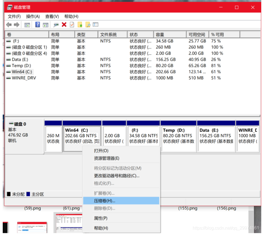Sort by the % 可用 column header

coord(225,35)
